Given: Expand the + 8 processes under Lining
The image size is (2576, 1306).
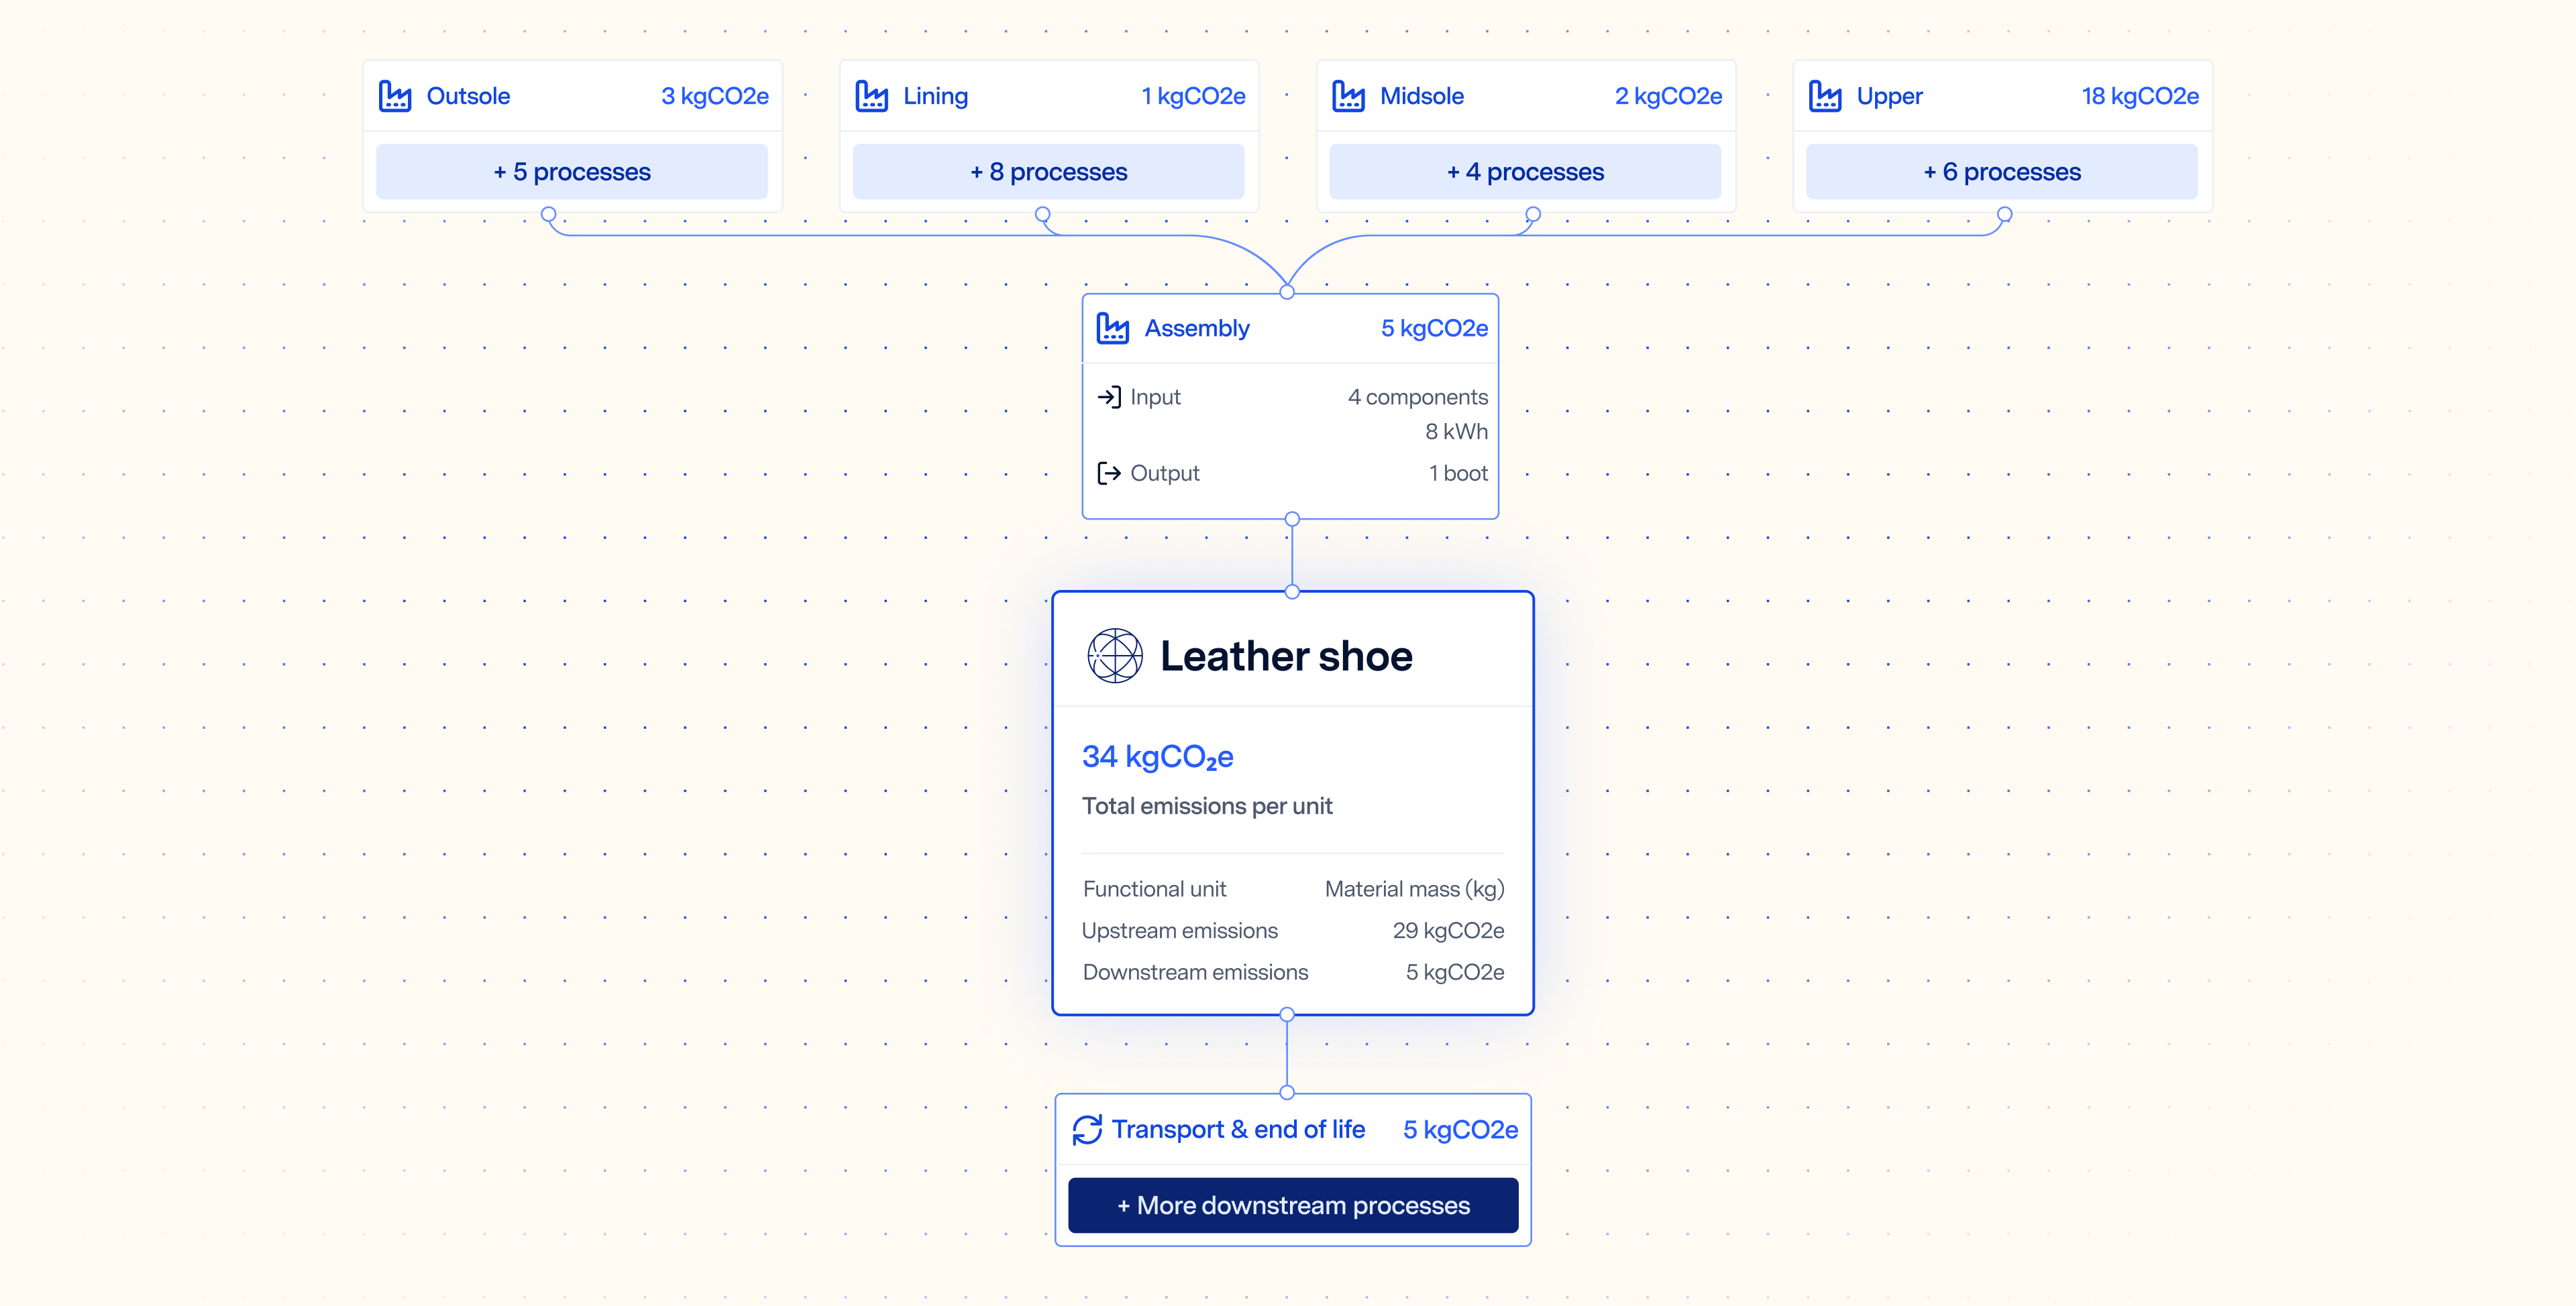Looking at the screenshot, I should 1048,172.
